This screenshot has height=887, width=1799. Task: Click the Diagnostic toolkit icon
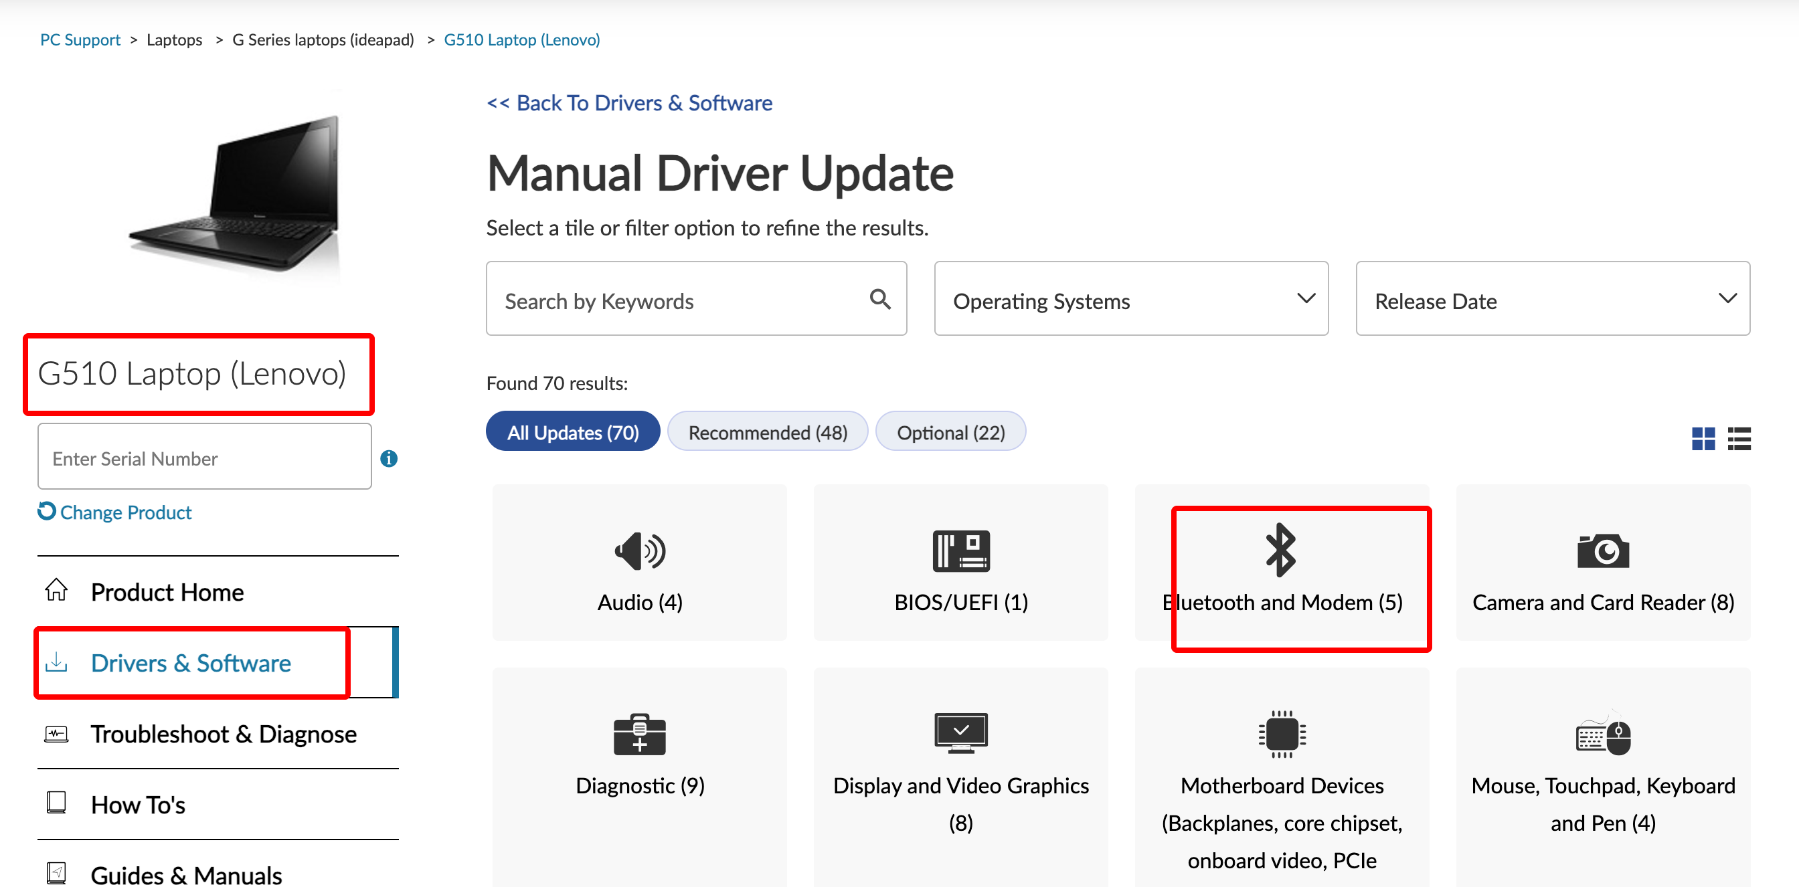coord(640,734)
